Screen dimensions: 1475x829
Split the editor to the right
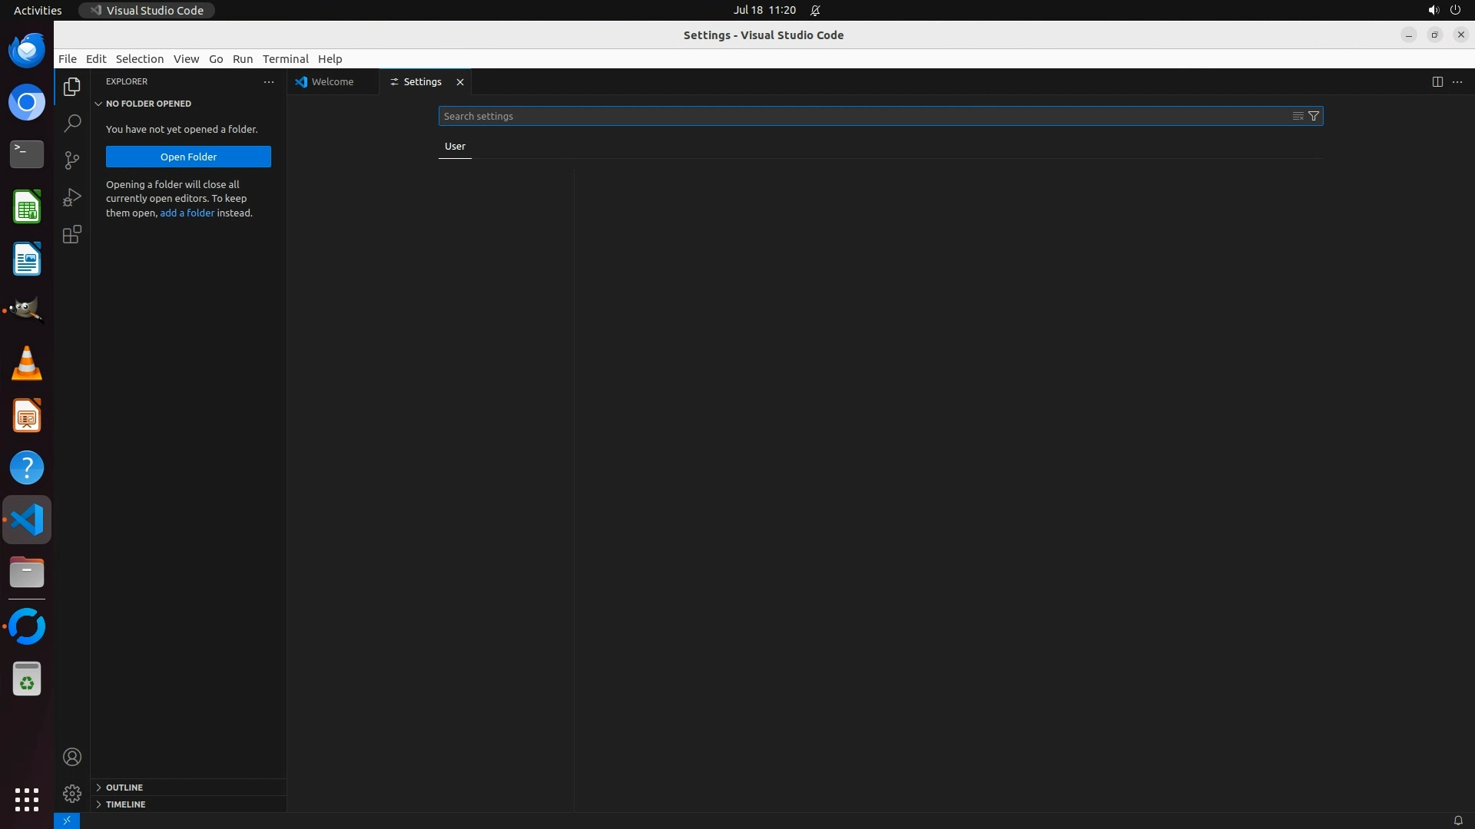pyautogui.click(x=1437, y=81)
